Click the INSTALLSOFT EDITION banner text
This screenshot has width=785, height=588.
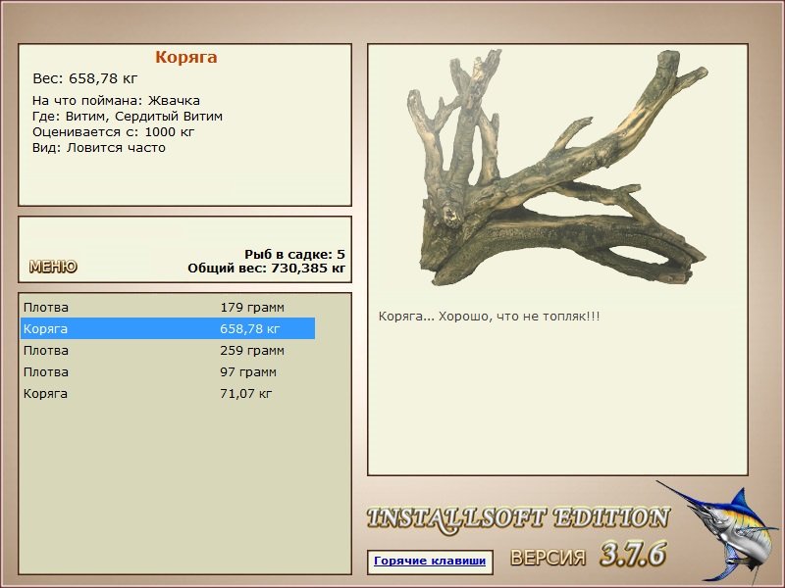[518, 518]
